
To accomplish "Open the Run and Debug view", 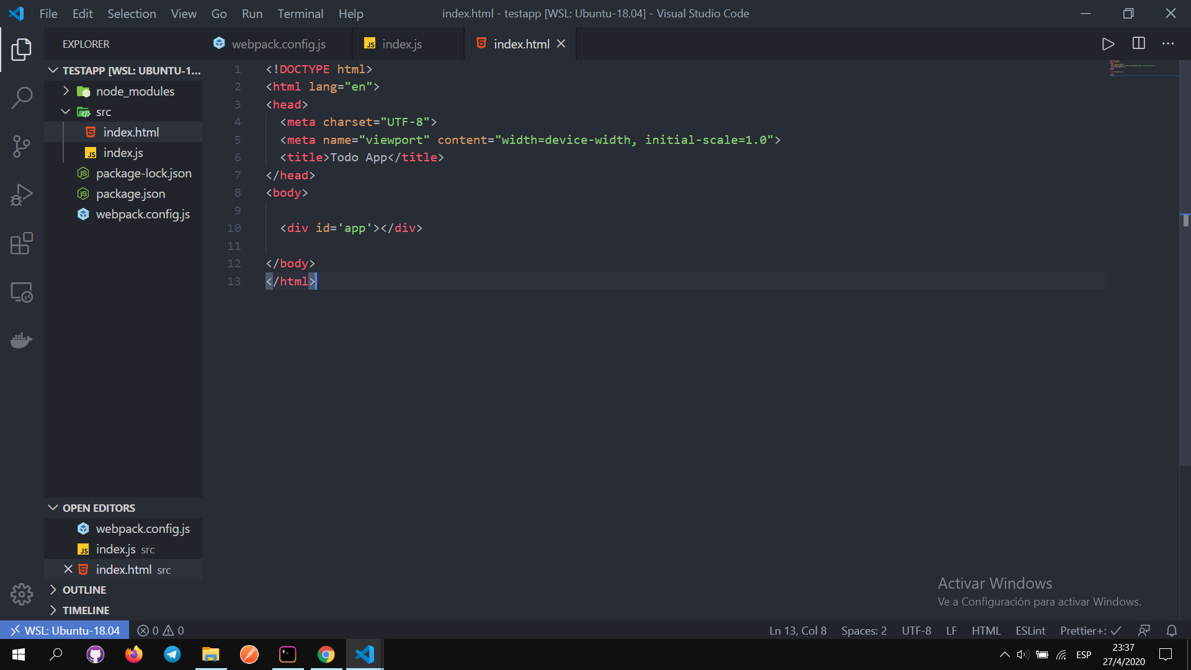I will tap(22, 195).
